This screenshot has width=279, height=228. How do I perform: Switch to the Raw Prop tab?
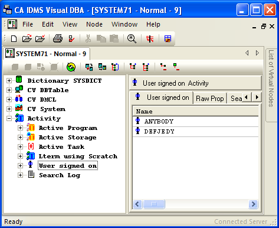click(210, 98)
